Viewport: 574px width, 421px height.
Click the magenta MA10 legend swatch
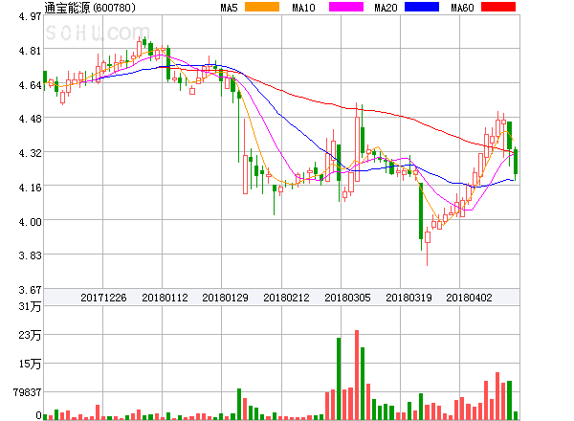345,8
